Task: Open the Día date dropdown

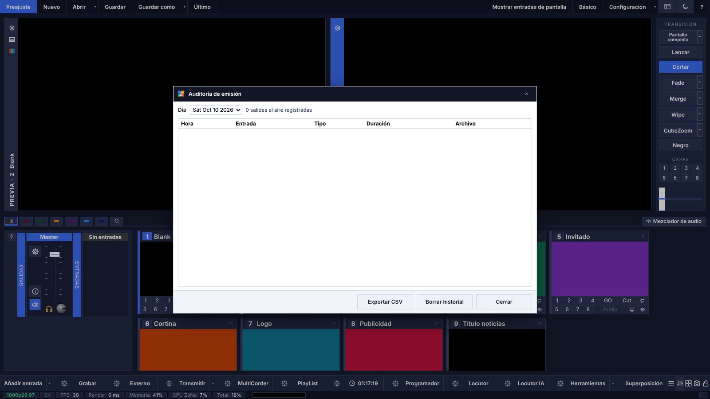Action: (x=216, y=110)
